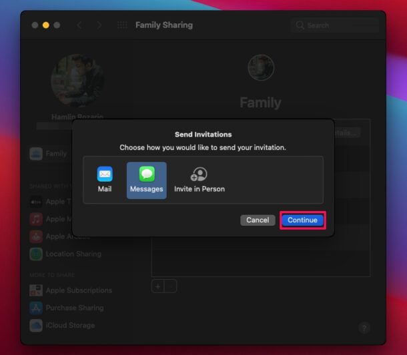Click the add family member plus button

tap(158, 286)
